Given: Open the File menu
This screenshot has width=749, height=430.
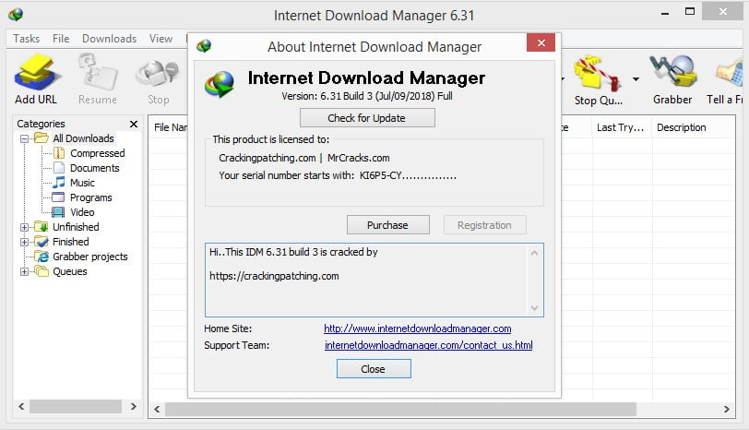Looking at the screenshot, I should (x=61, y=38).
